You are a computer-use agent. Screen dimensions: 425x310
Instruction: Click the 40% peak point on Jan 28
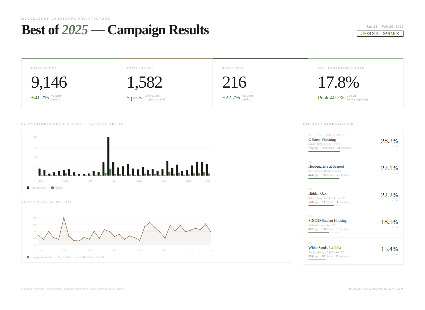64,218
